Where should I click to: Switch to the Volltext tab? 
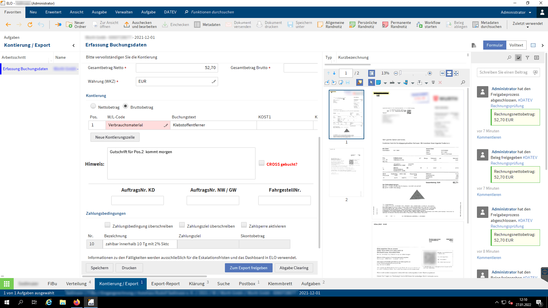pyautogui.click(x=516, y=45)
